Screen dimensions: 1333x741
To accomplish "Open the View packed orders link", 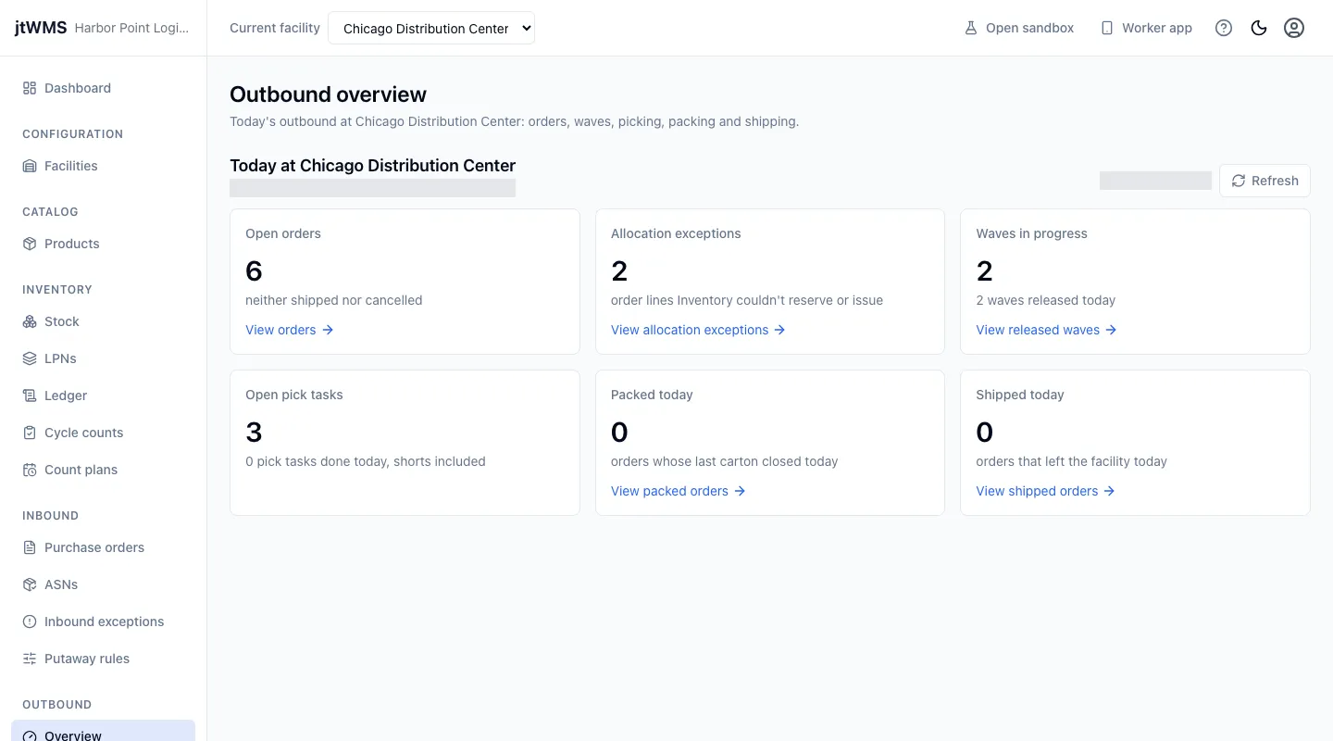I will tap(679, 491).
